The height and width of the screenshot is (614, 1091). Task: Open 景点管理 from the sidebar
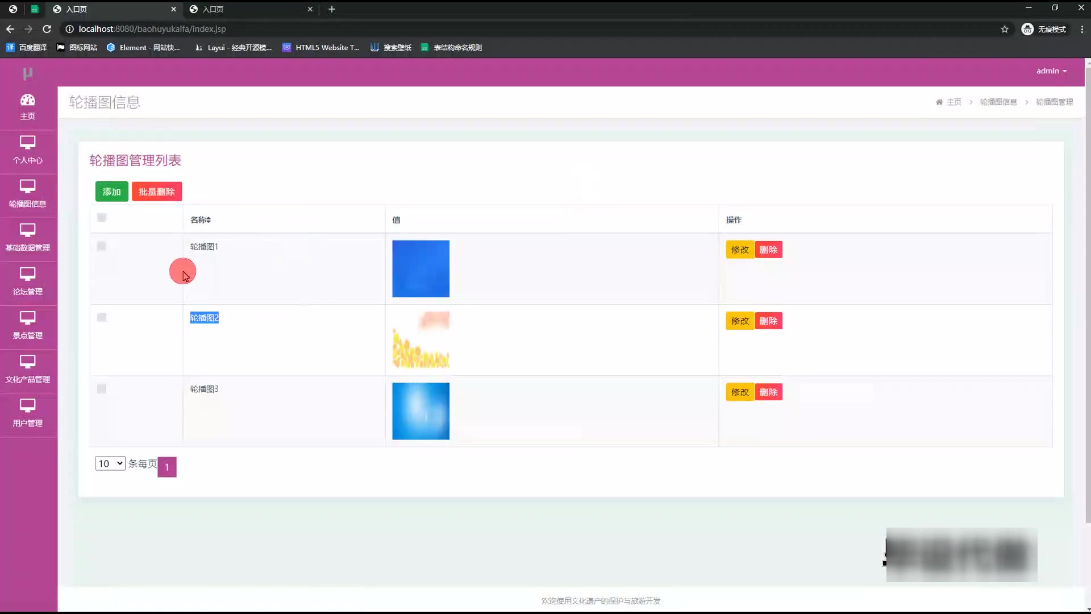[27, 325]
